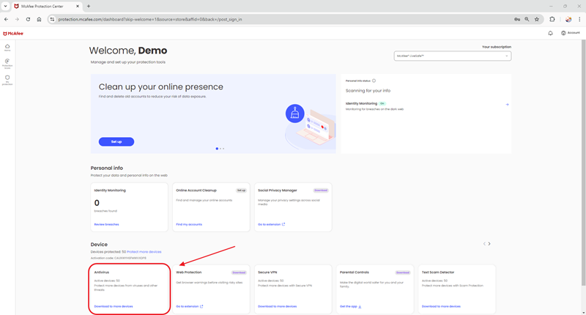Show next Device cards with right chevron

[489, 244]
